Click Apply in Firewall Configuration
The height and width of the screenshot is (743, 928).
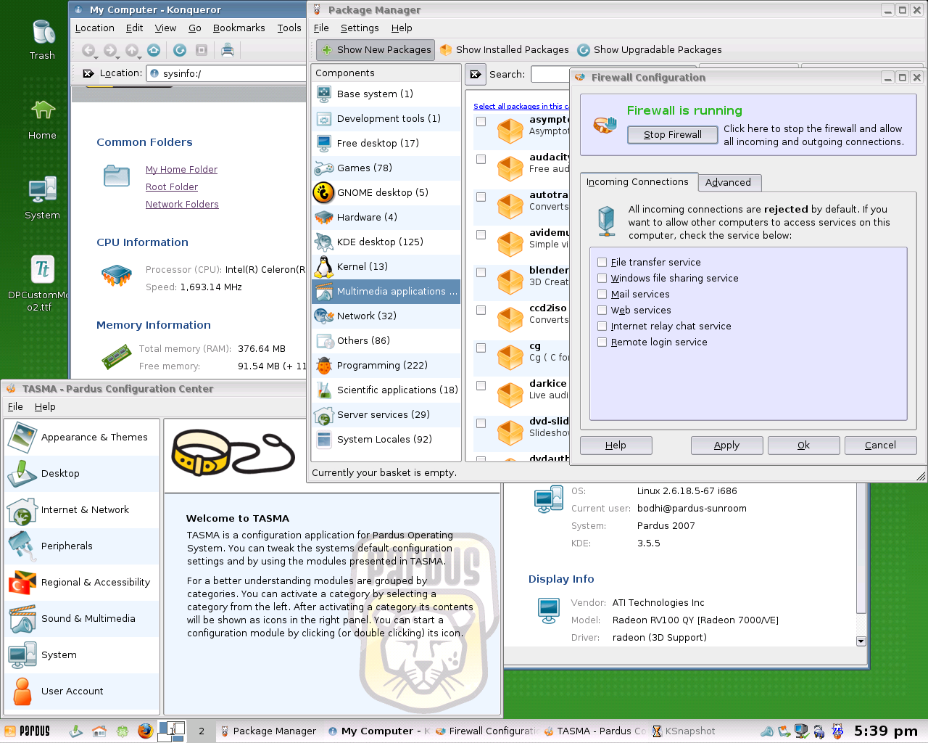pos(726,446)
